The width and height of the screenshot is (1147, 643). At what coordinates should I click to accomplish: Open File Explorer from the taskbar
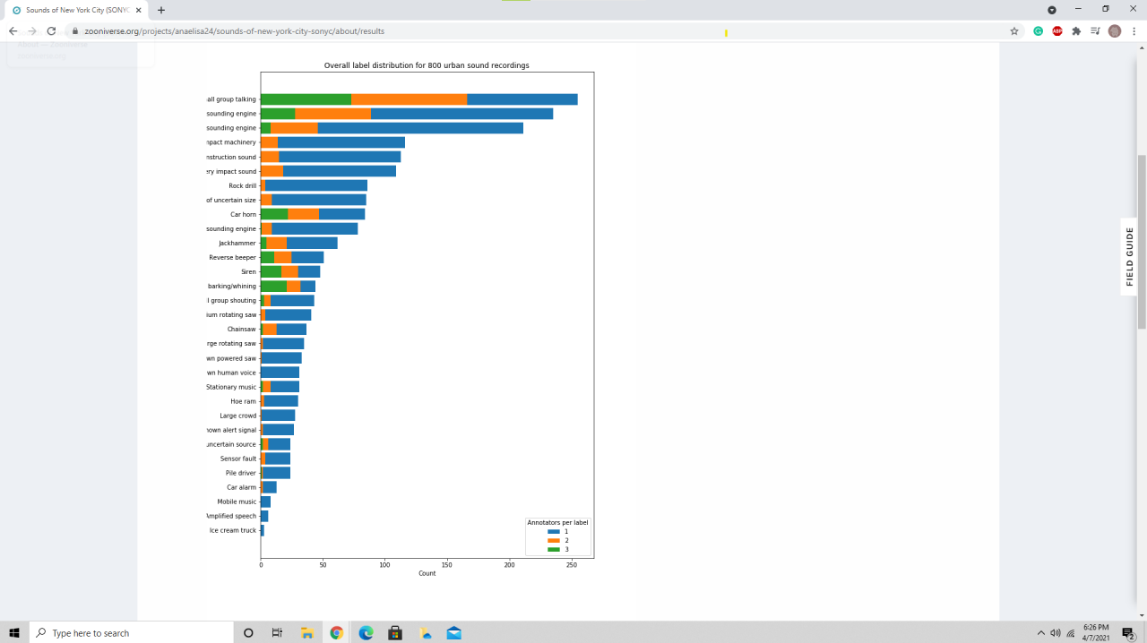[306, 633]
